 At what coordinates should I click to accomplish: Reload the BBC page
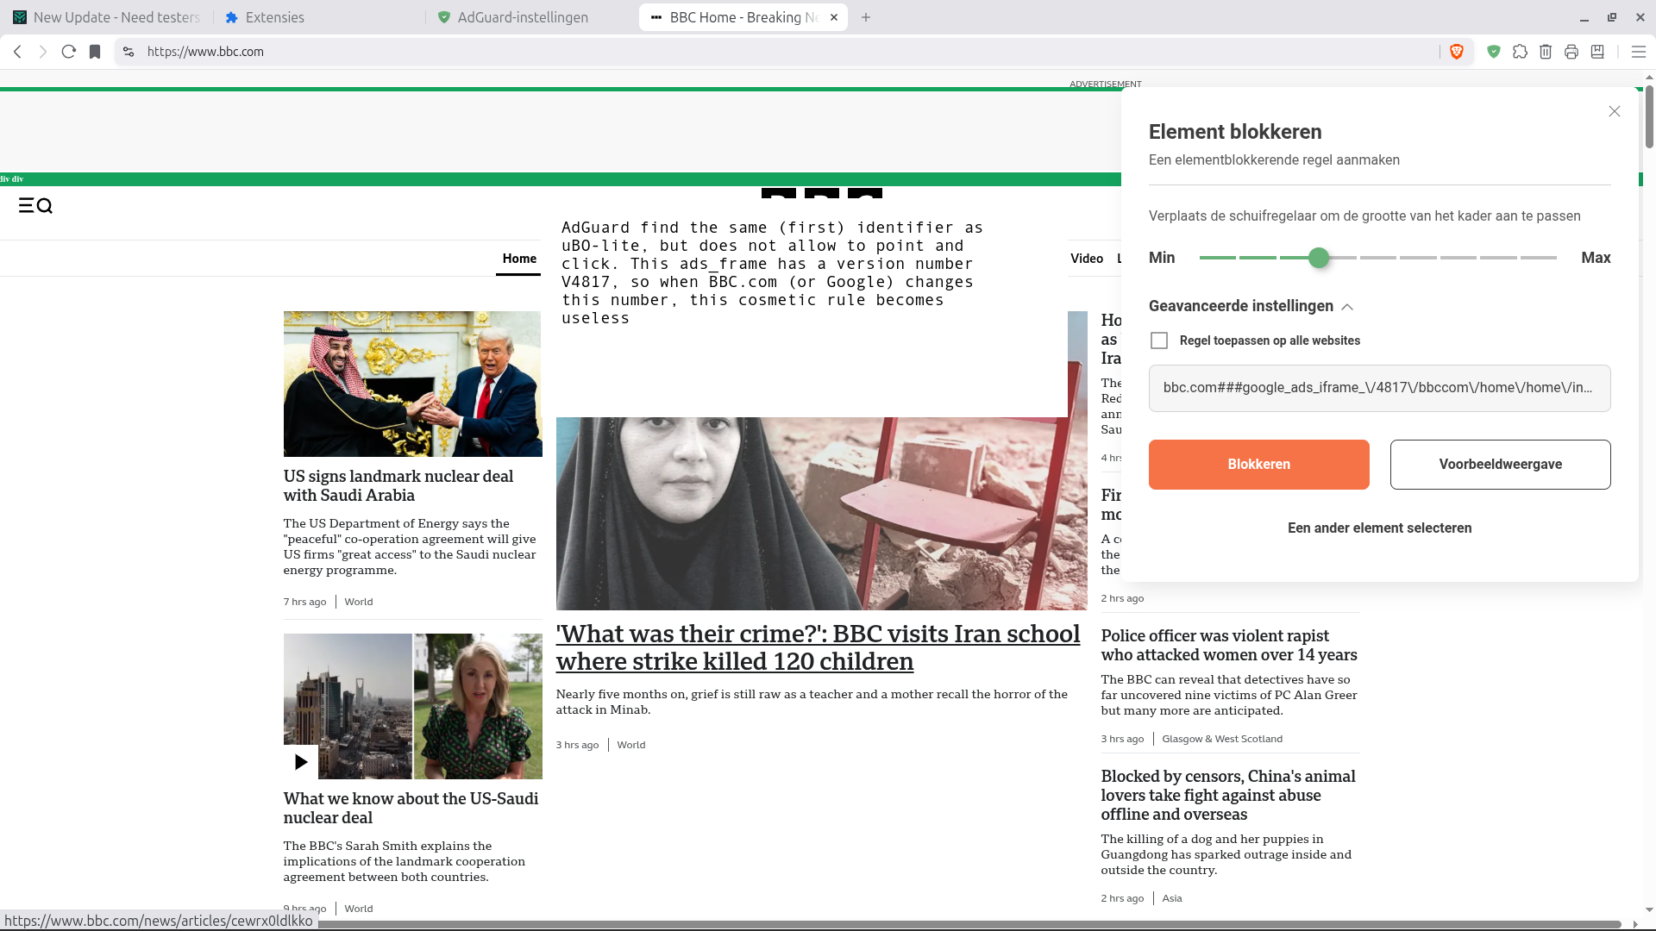69,52
